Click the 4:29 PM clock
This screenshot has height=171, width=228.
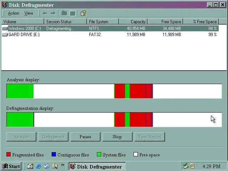(x=211, y=166)
